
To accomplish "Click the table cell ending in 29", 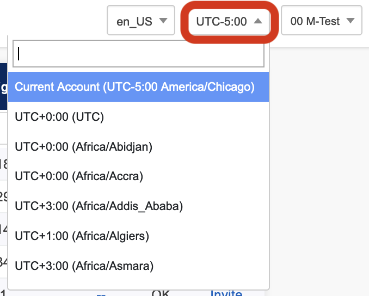I will [x=3, y=196].
